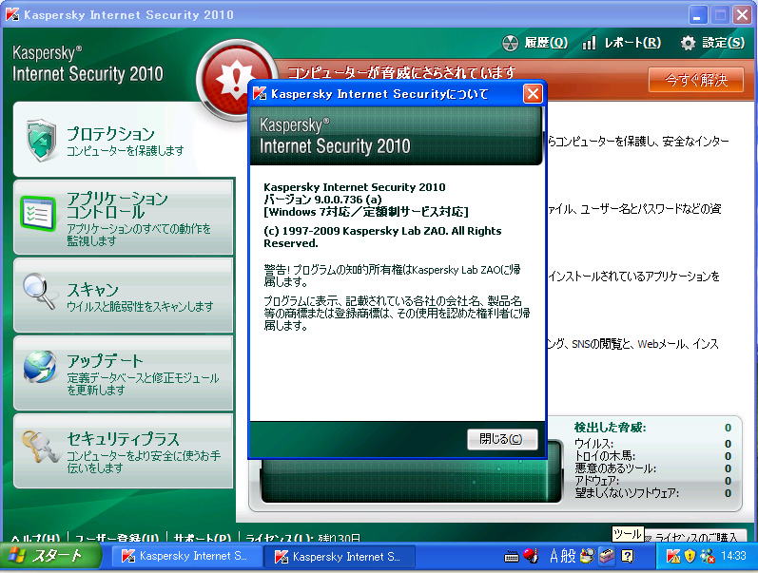Screen dimensions: 758x573
Task: Click the Security Plus keys icon
Action: [x=40, y=446]
